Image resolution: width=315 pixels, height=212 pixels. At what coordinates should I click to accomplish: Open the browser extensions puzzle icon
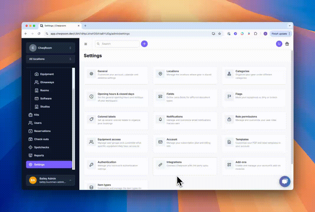[255, 34]
